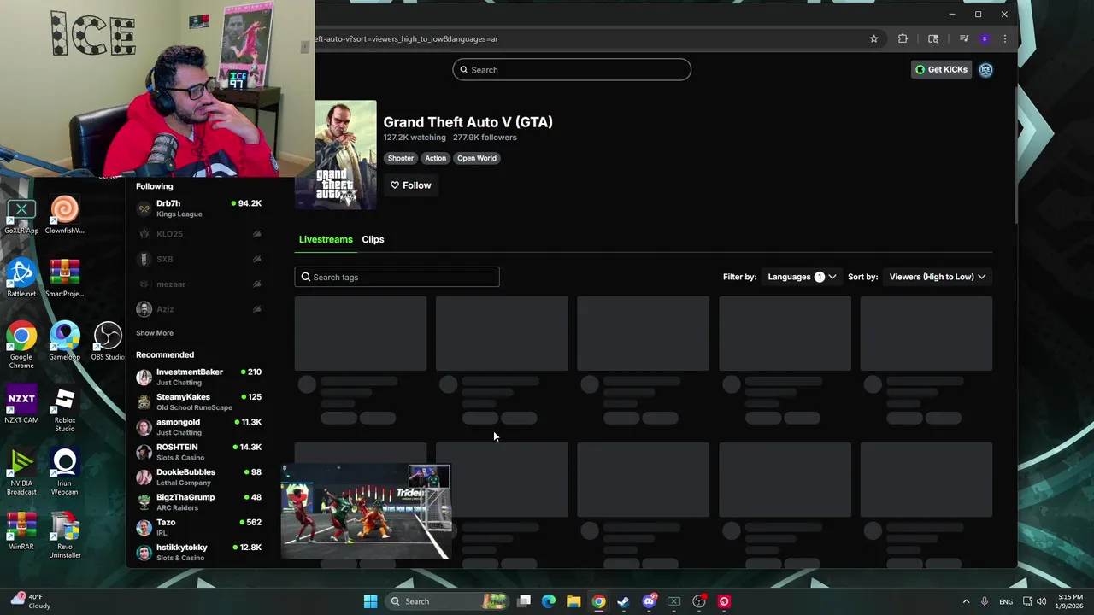Open File Explorer from the taskbar
This screenshot has width=1094, height=615.
click(x=573, y=601)
